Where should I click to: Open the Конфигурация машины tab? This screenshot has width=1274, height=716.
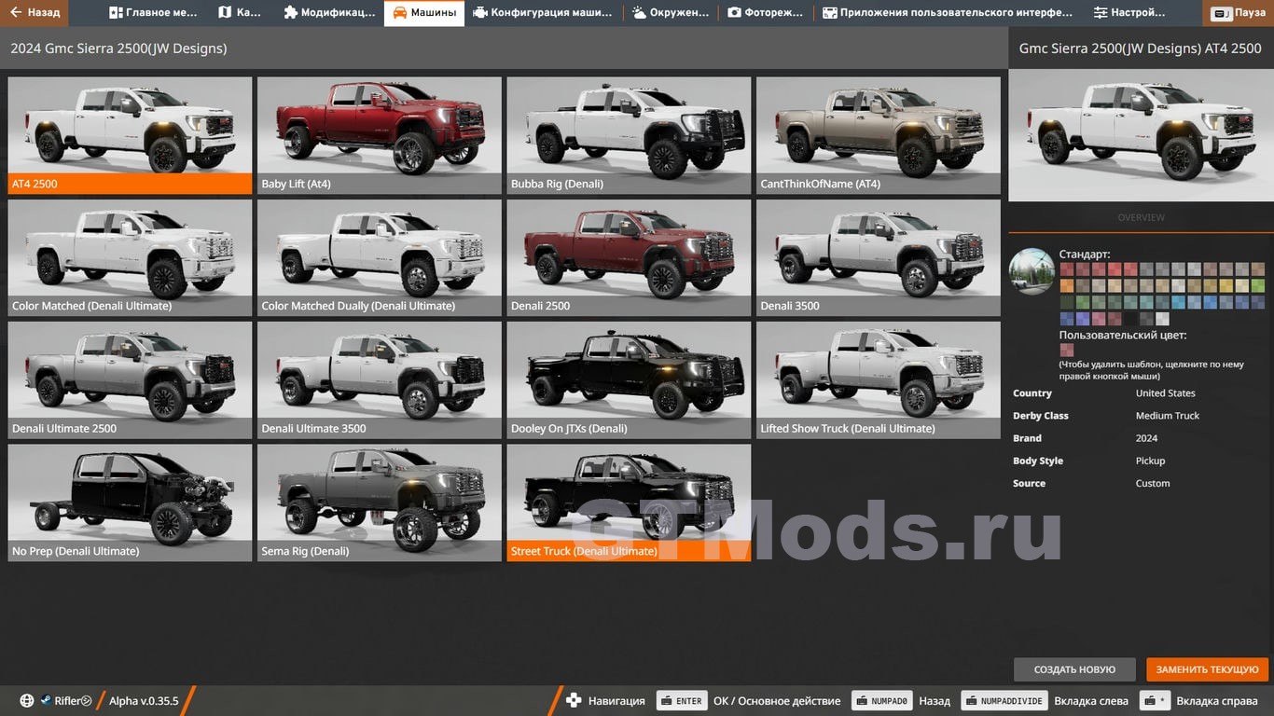click(x=542, y=13)
